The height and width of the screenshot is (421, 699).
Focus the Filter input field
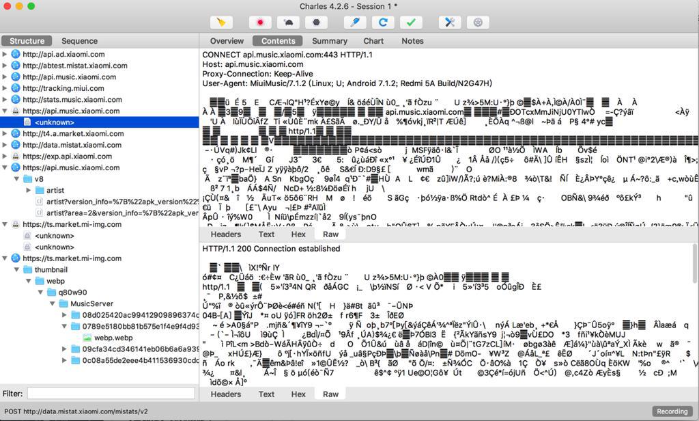tap(111, 393)
